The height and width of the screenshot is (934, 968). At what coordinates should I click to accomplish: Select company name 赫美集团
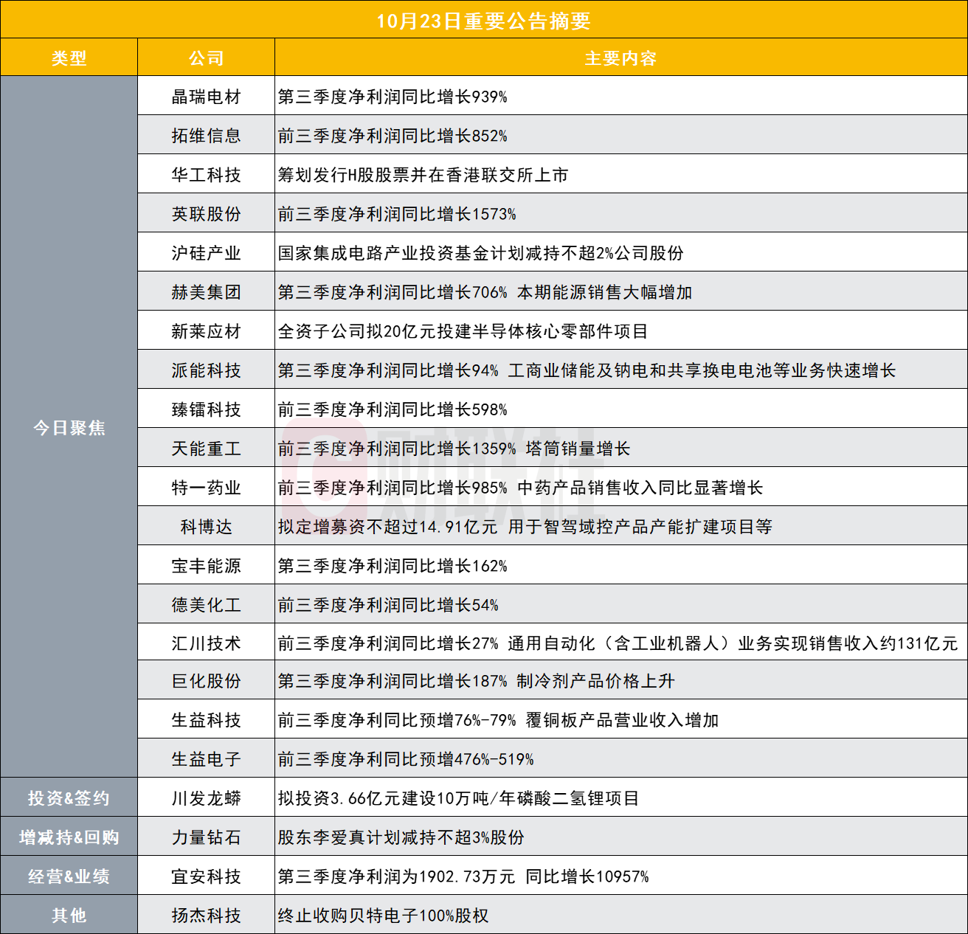pos(207,292)
